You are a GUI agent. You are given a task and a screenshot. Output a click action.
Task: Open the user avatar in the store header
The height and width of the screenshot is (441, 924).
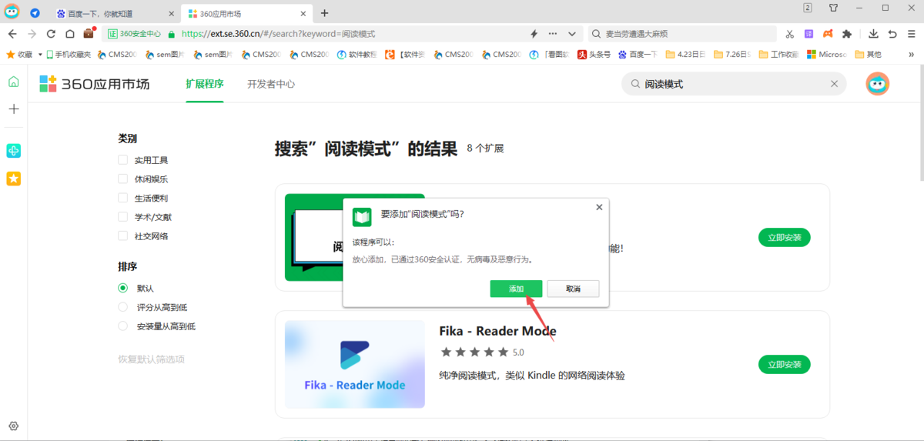tap(878, 84)
